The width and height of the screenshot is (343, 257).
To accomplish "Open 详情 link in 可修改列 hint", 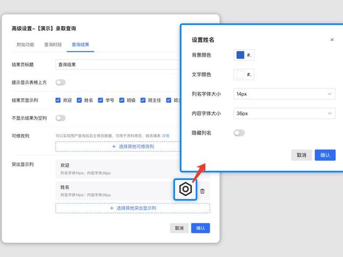I will tap(165, 136).
